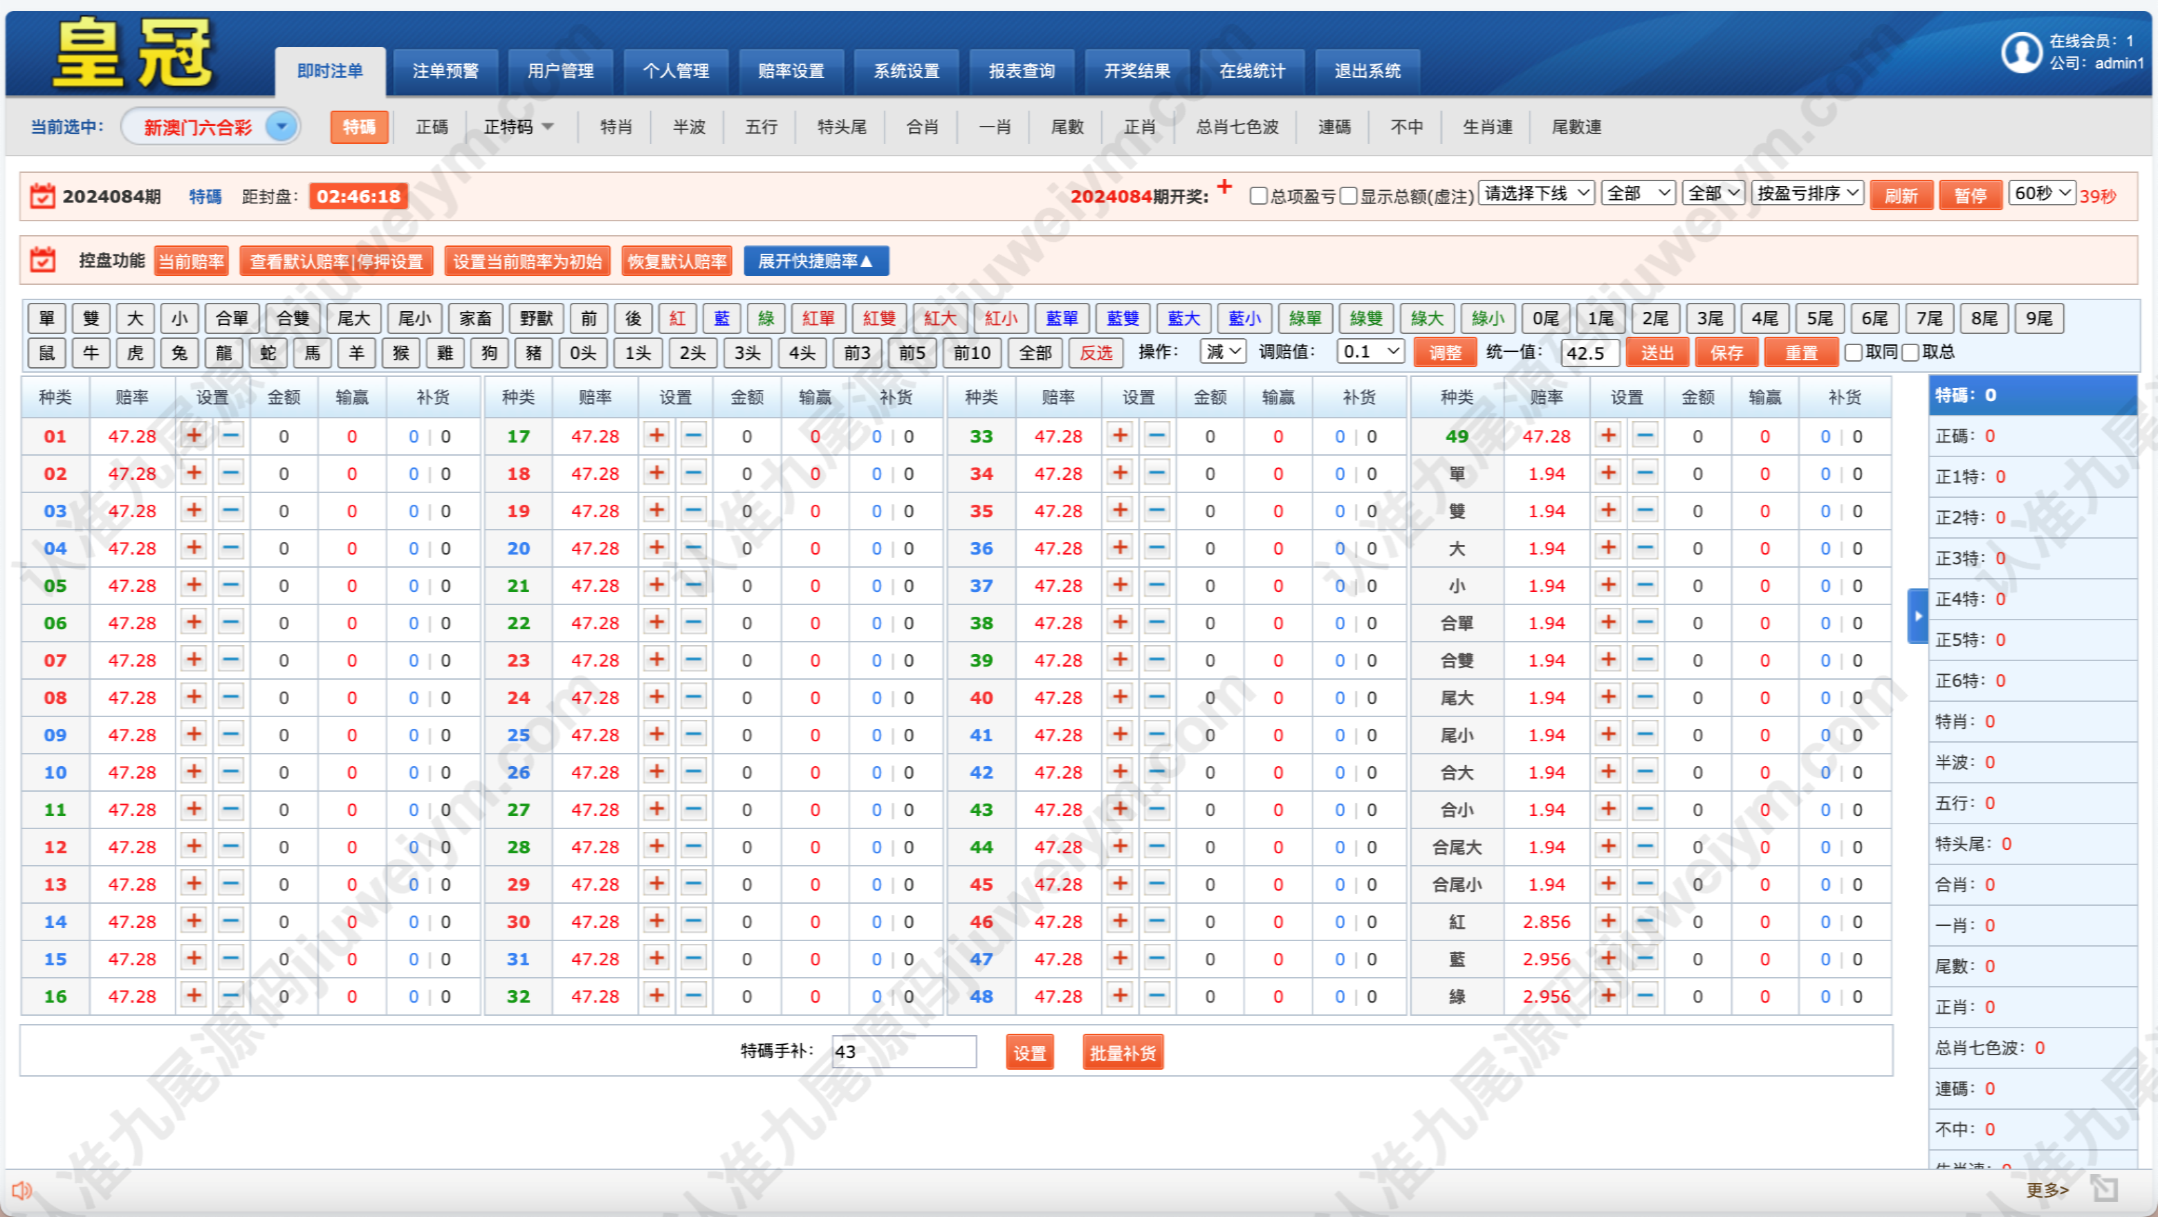Click the minus icon for number 25

(x=694, y=734)
